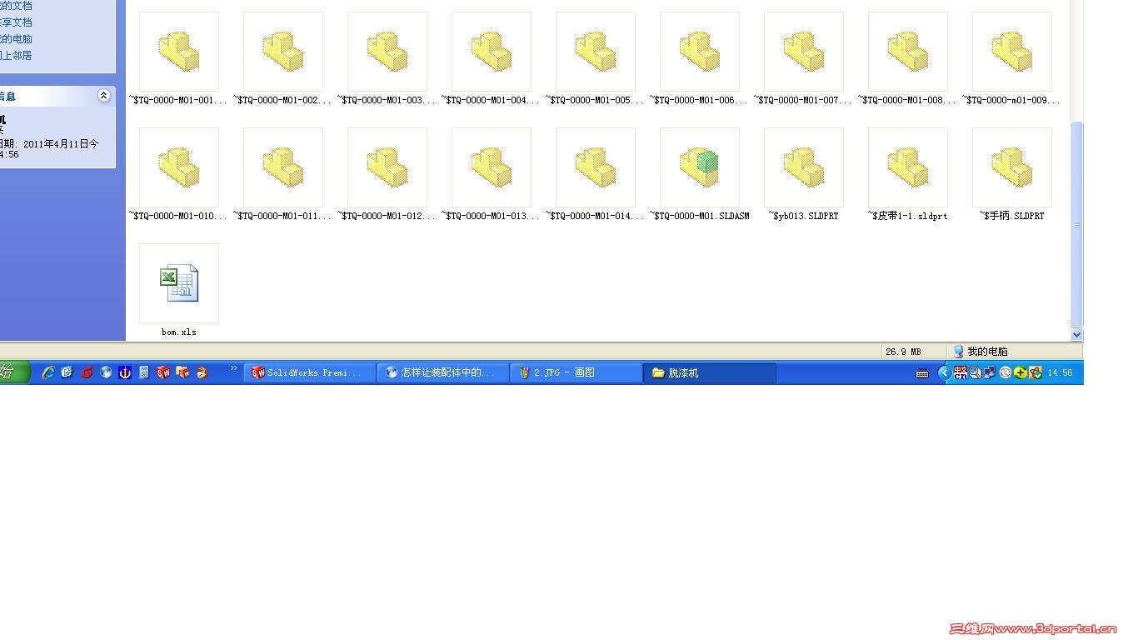Image resolution: width=1133 pixels, height=640 pixels.
Task: Click the globe browser quick launch icon
Action: 106,372
